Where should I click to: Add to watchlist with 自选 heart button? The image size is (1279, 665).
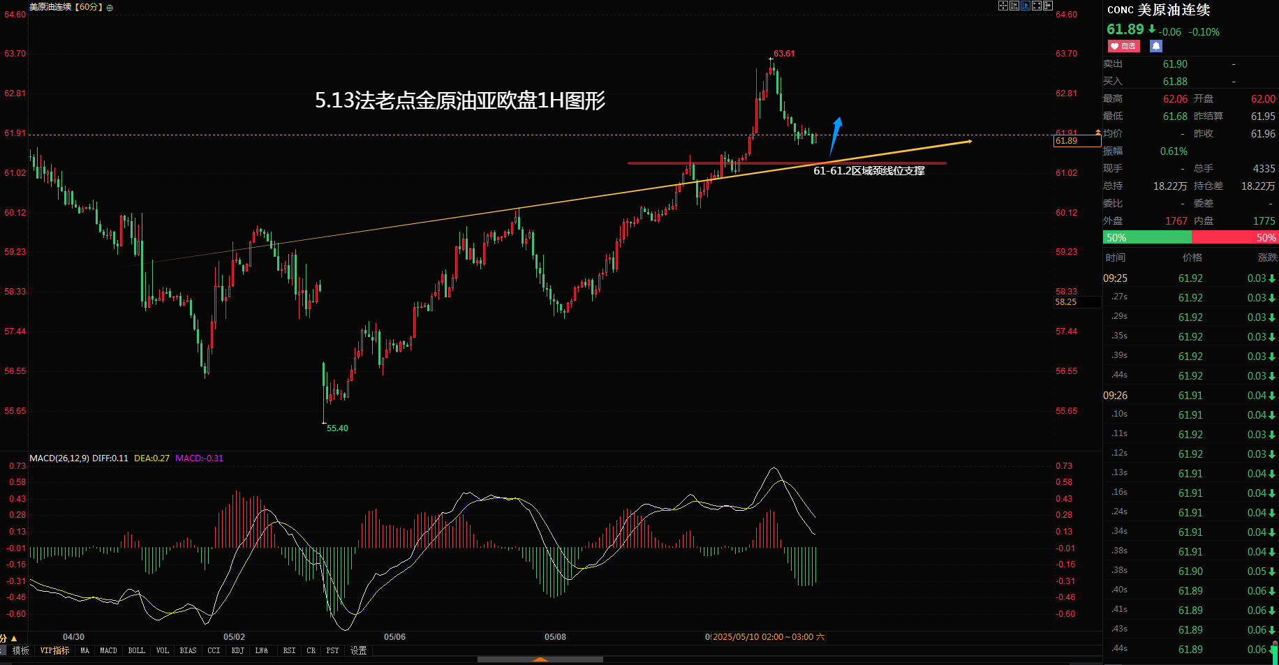coord(1123,46)
